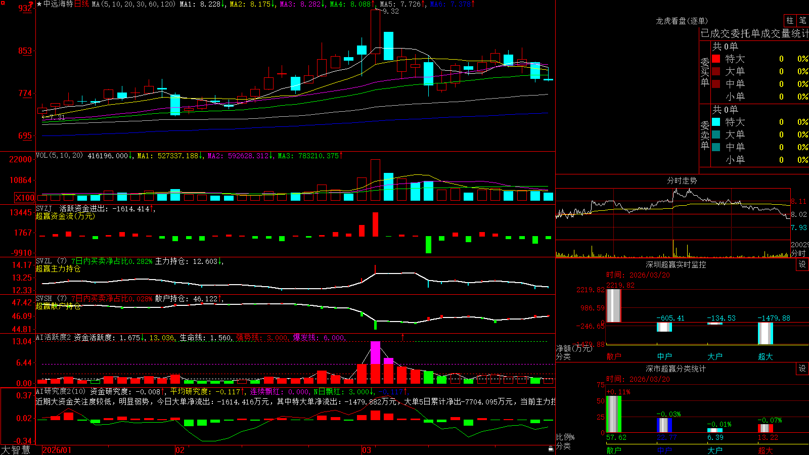Screen dimensions: 809x455
Task: Click the 2026/01 date marker on timeline
Action: 57,450
